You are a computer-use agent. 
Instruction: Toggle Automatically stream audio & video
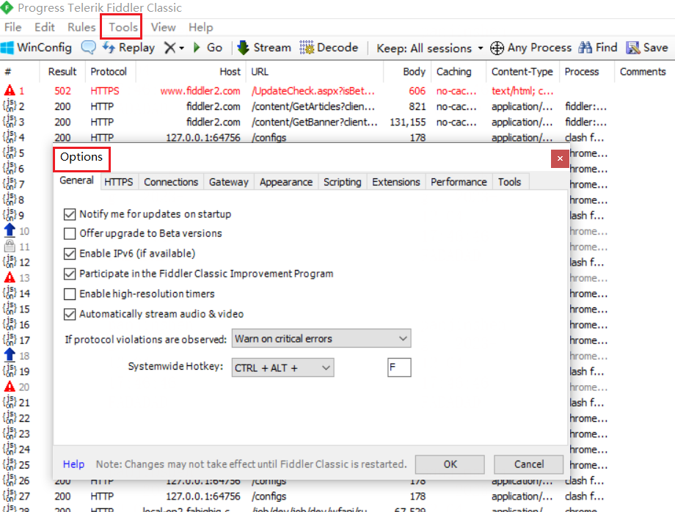[69, 314]
